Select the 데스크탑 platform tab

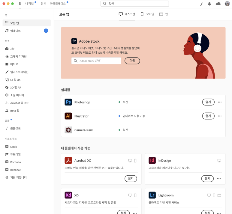tap(127, 14)
